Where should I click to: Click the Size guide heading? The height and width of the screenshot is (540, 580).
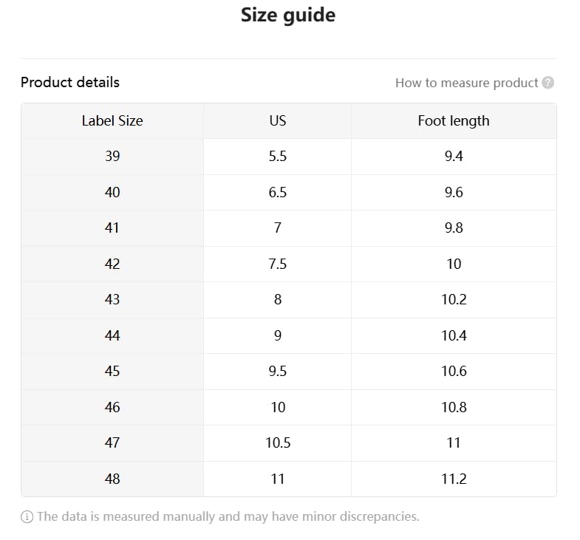[288, 15]
